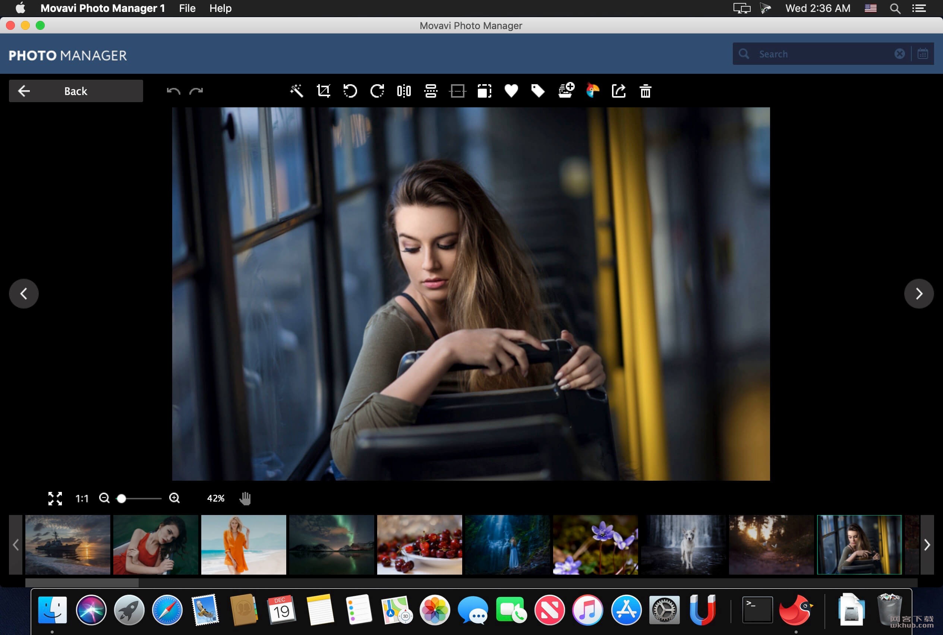
Task: Open the straighten horizon tool
Action: [457, 91]
